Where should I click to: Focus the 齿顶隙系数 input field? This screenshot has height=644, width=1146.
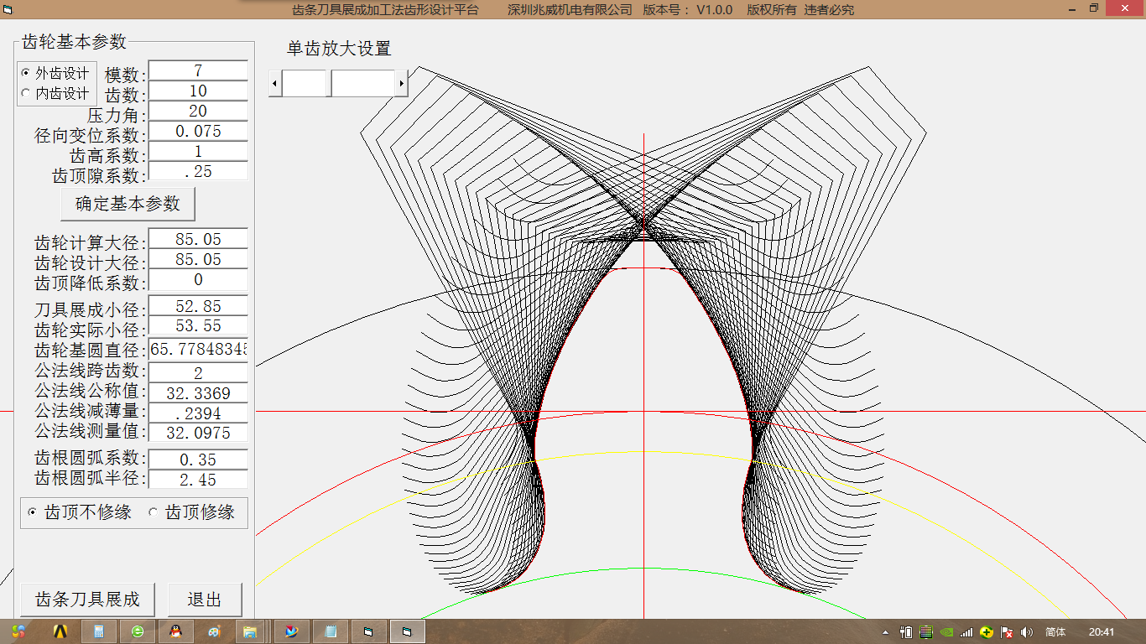(198, 171)
